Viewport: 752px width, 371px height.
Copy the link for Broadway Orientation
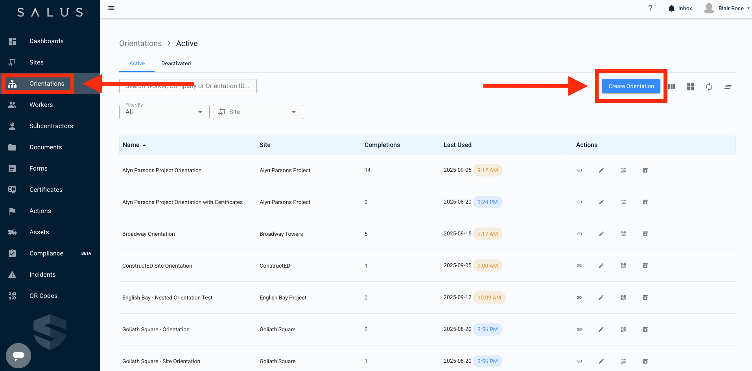(579, 233)
